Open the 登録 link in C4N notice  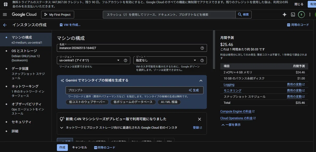(x=197, y=128)
